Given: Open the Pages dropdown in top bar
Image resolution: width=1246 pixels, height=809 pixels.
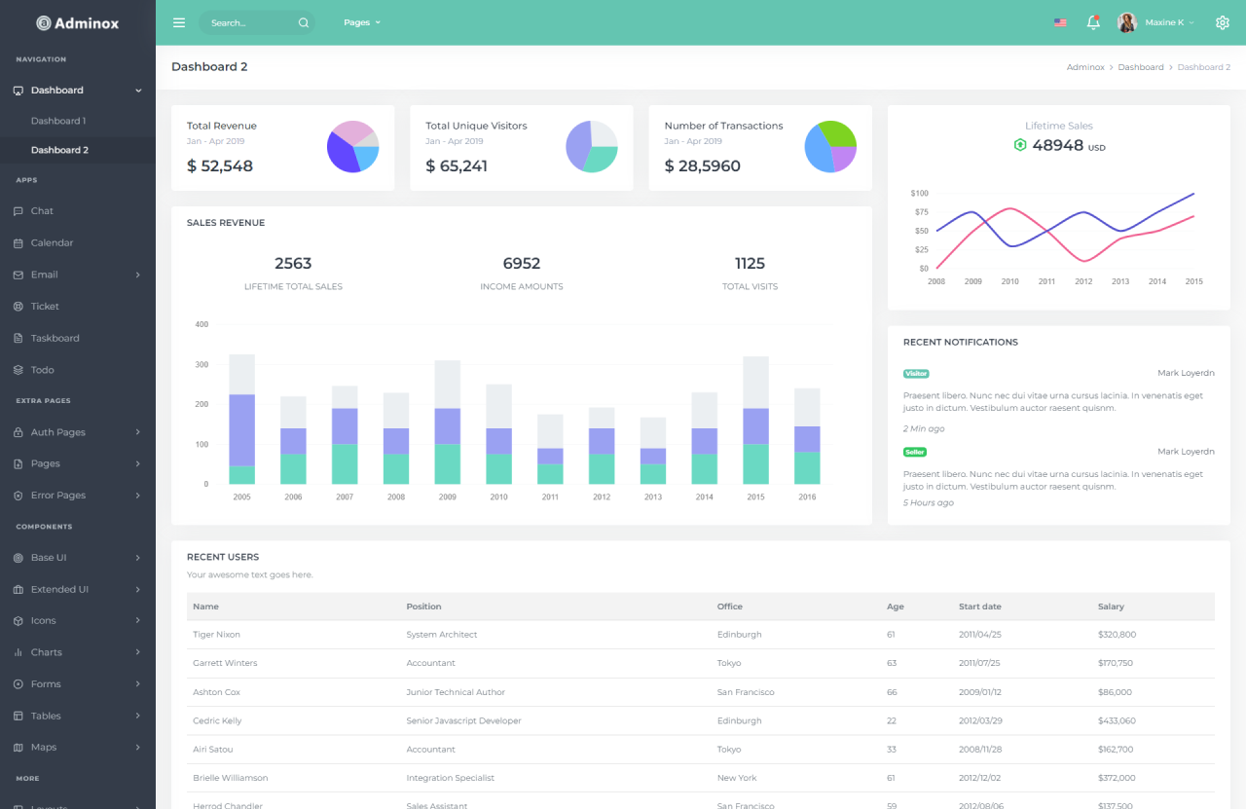Looking at the screenshot, I should pyautogui.click(x=362, y=22).
